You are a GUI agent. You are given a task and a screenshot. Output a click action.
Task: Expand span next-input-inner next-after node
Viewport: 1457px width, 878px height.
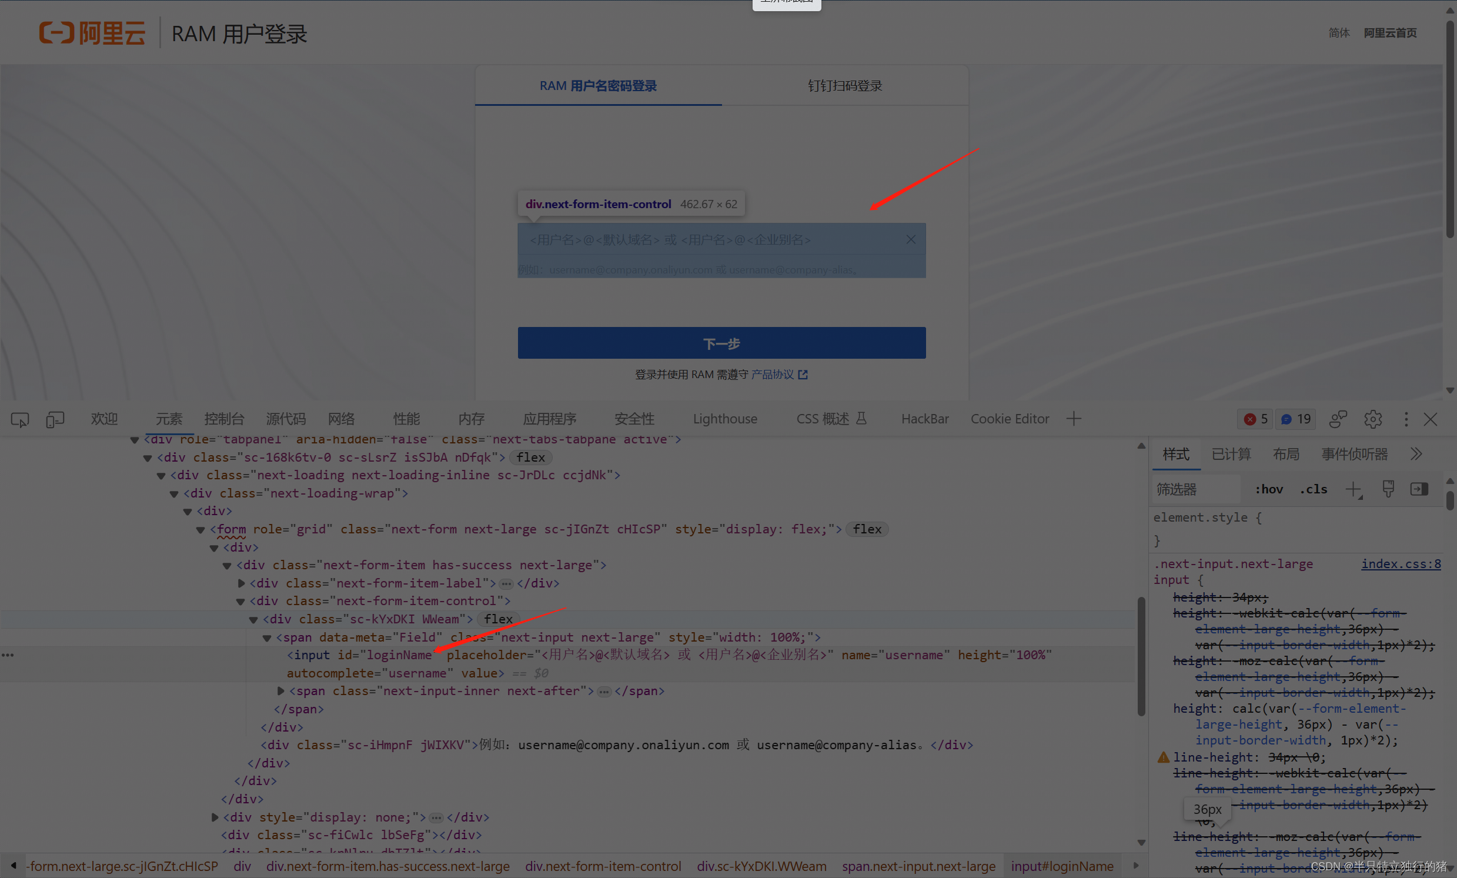pos(281,690)
